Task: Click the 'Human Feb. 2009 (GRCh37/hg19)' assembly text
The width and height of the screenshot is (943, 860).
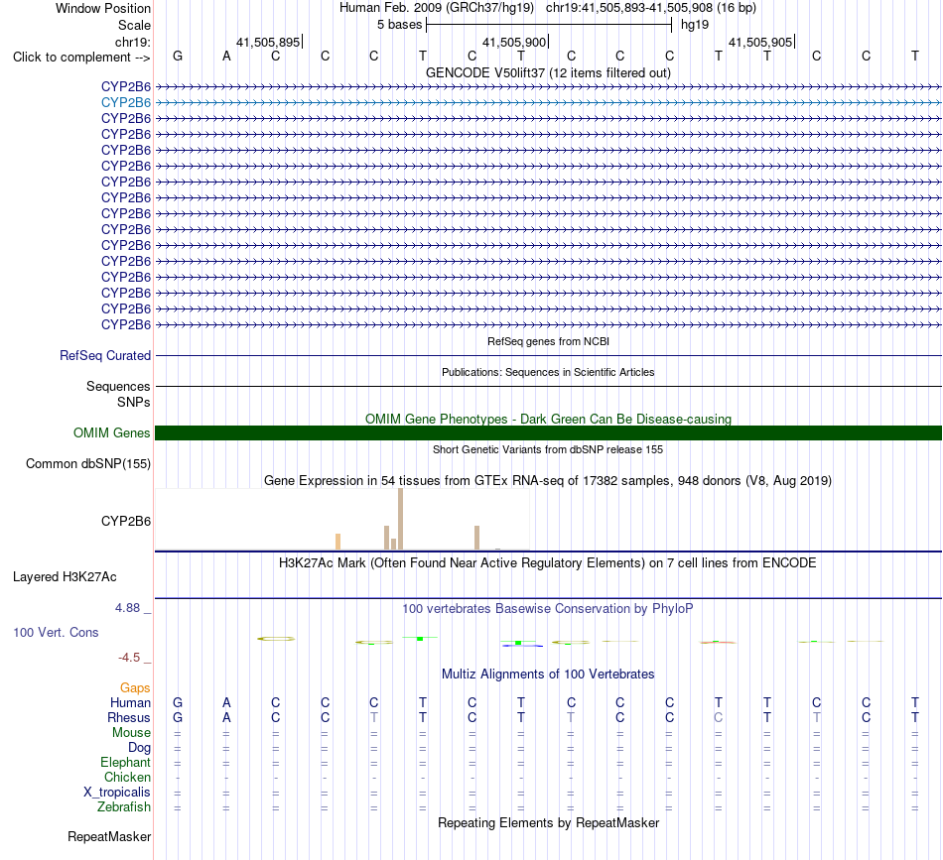Action: (437, 8)
